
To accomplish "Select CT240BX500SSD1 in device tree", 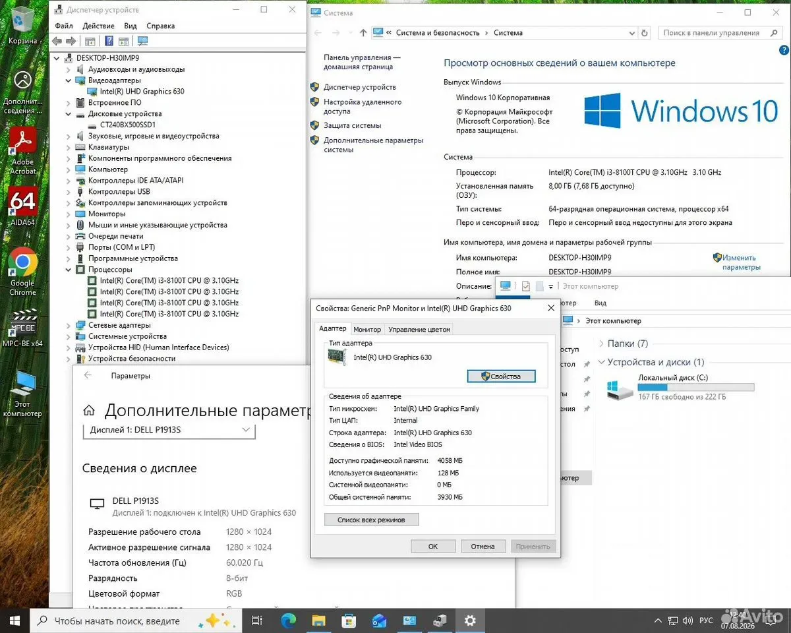I will pos(127,125).
